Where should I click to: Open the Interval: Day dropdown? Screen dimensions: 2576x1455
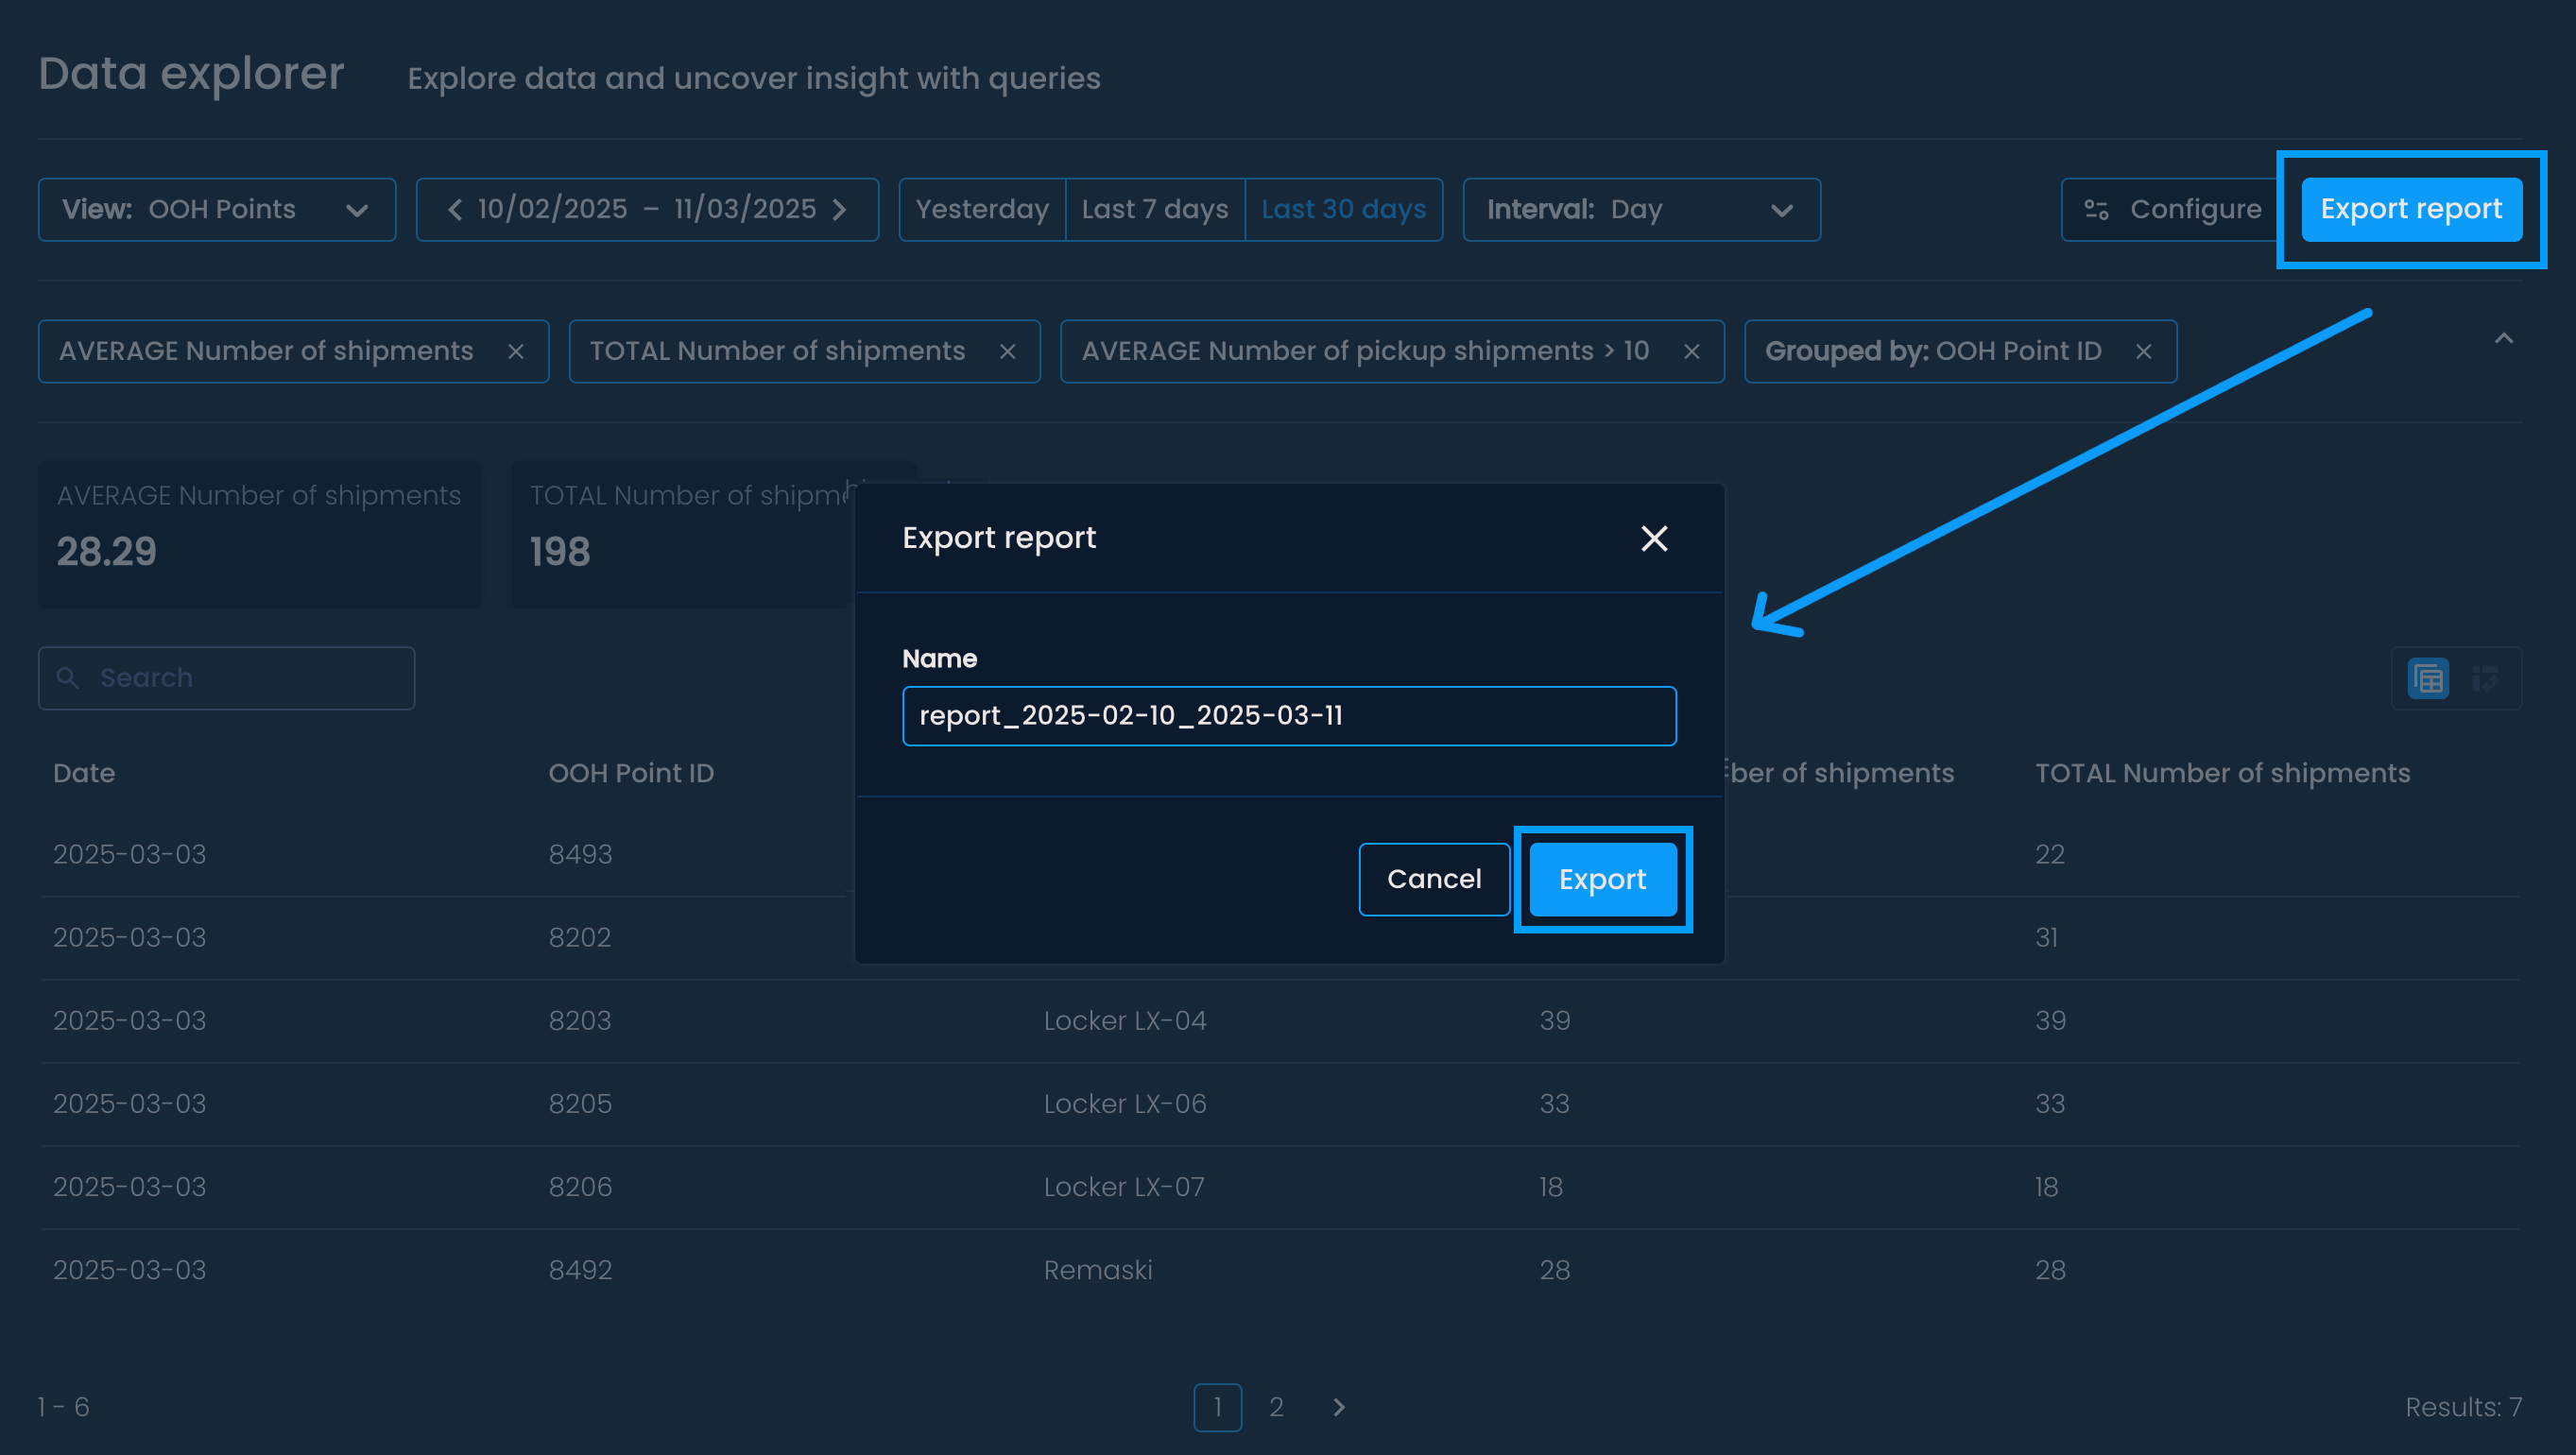click(x=1640, y=209)
